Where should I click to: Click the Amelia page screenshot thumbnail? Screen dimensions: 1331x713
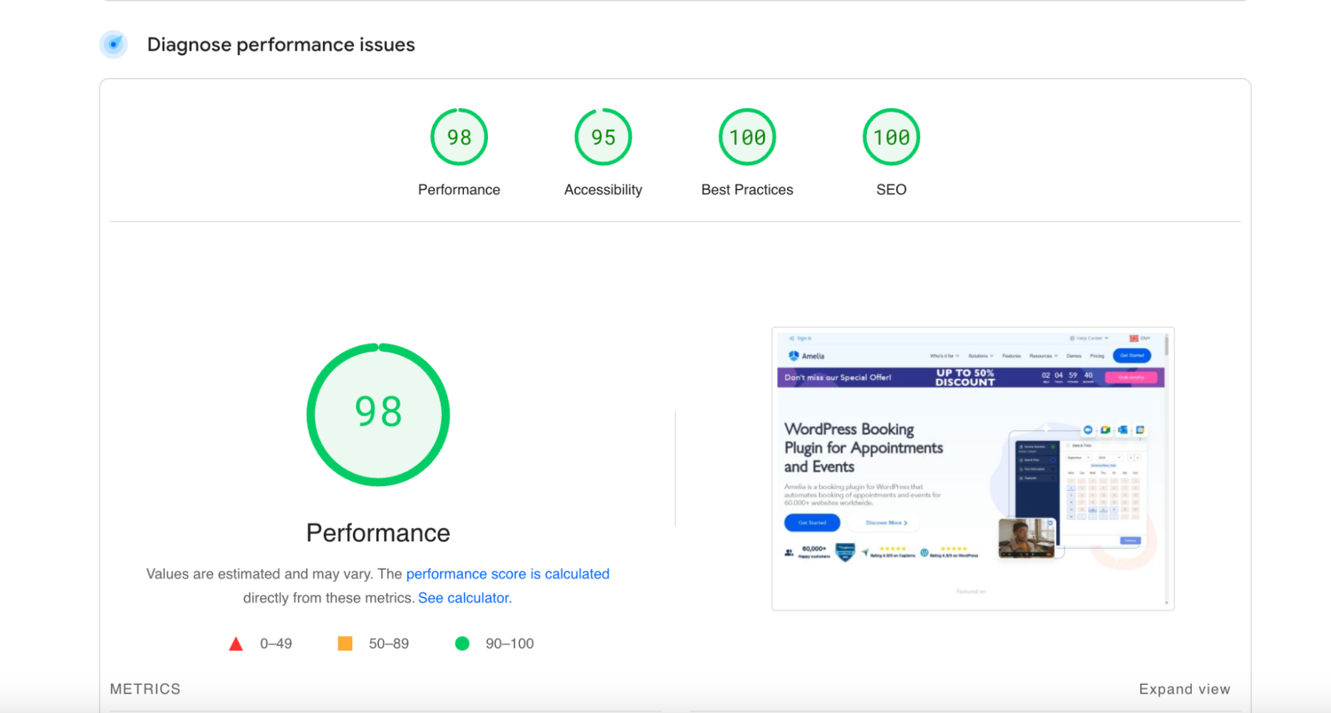pyautogui.click(x=973, y=469)
